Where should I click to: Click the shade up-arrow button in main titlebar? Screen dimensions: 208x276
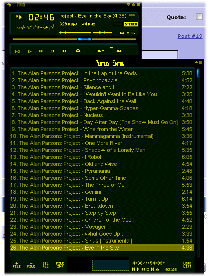134,4
